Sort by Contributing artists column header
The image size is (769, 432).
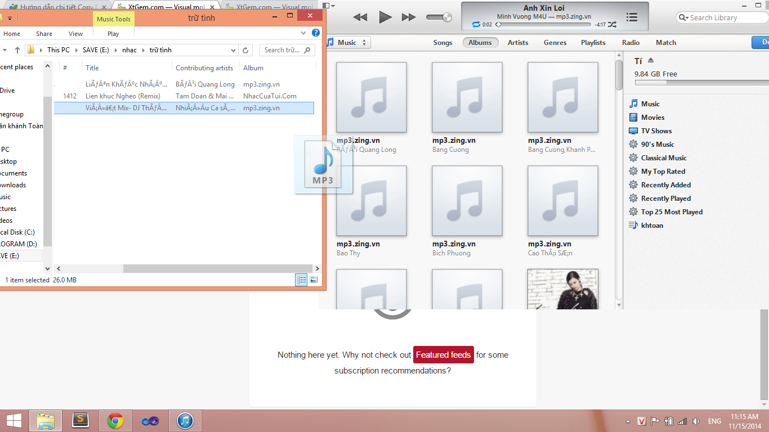(205, 68)
